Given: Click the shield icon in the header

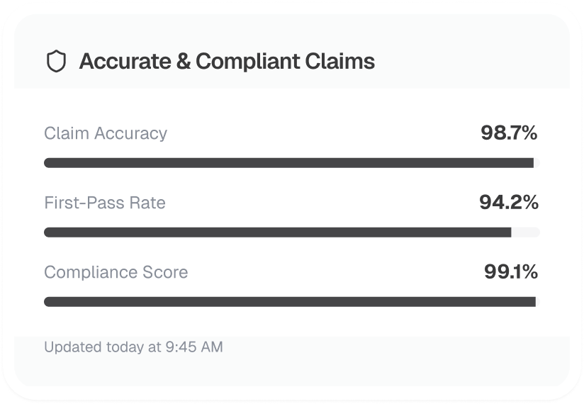Looking at the screenshot, I should 55,62.
